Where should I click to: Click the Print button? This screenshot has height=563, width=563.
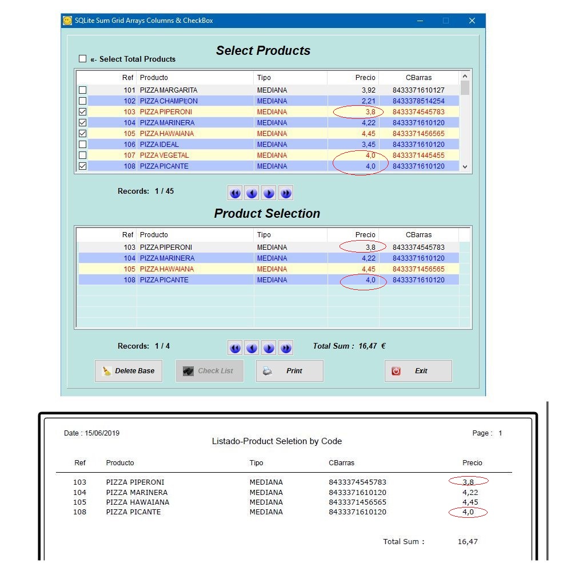point(289,371)
